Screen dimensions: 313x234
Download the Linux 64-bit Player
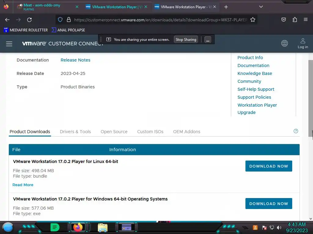click(269, 166)
